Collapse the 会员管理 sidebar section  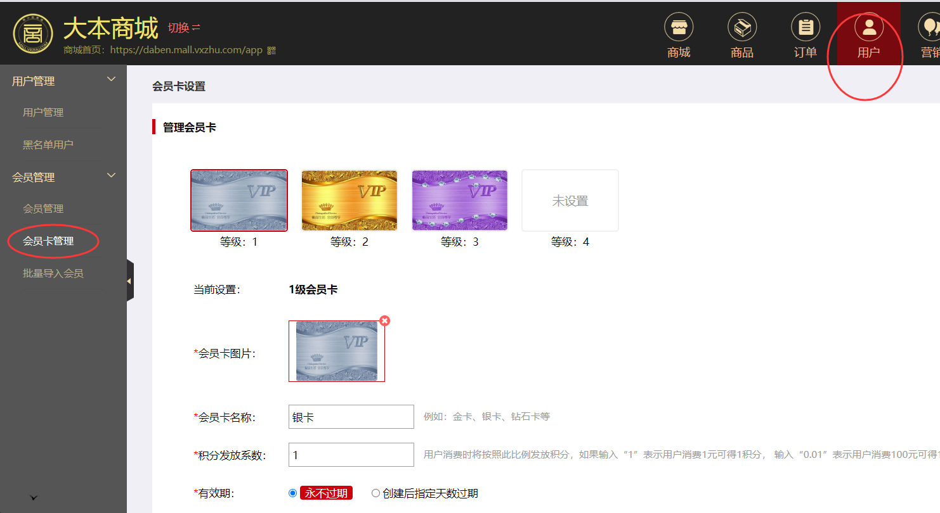coord(111,176)
